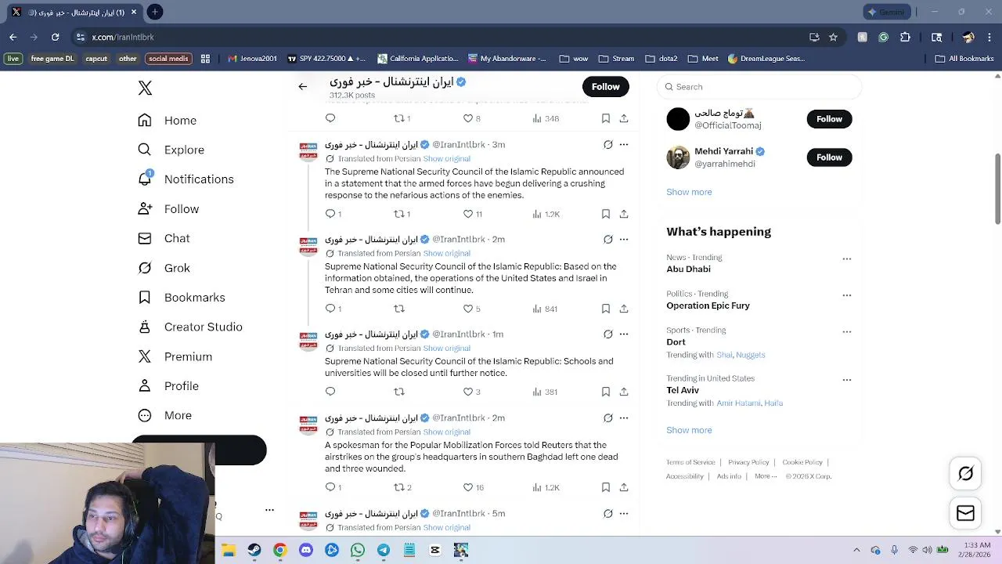
Task: Show more suggested accounts
Action: pyautogui.click(x=689, y=192)
